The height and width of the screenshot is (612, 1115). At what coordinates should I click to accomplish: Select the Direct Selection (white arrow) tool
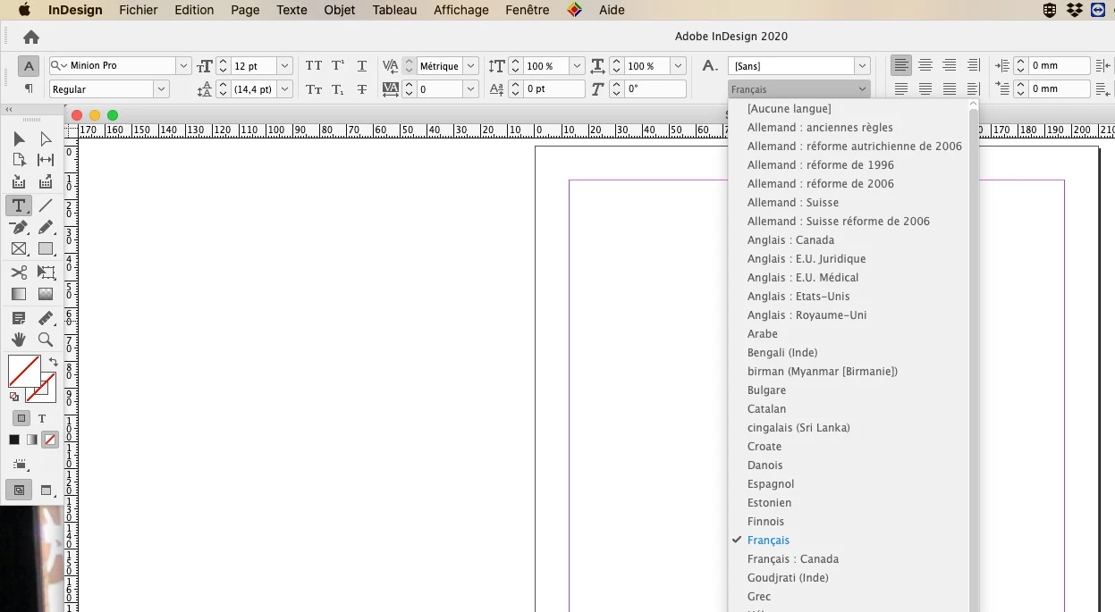tap(46, 138)
